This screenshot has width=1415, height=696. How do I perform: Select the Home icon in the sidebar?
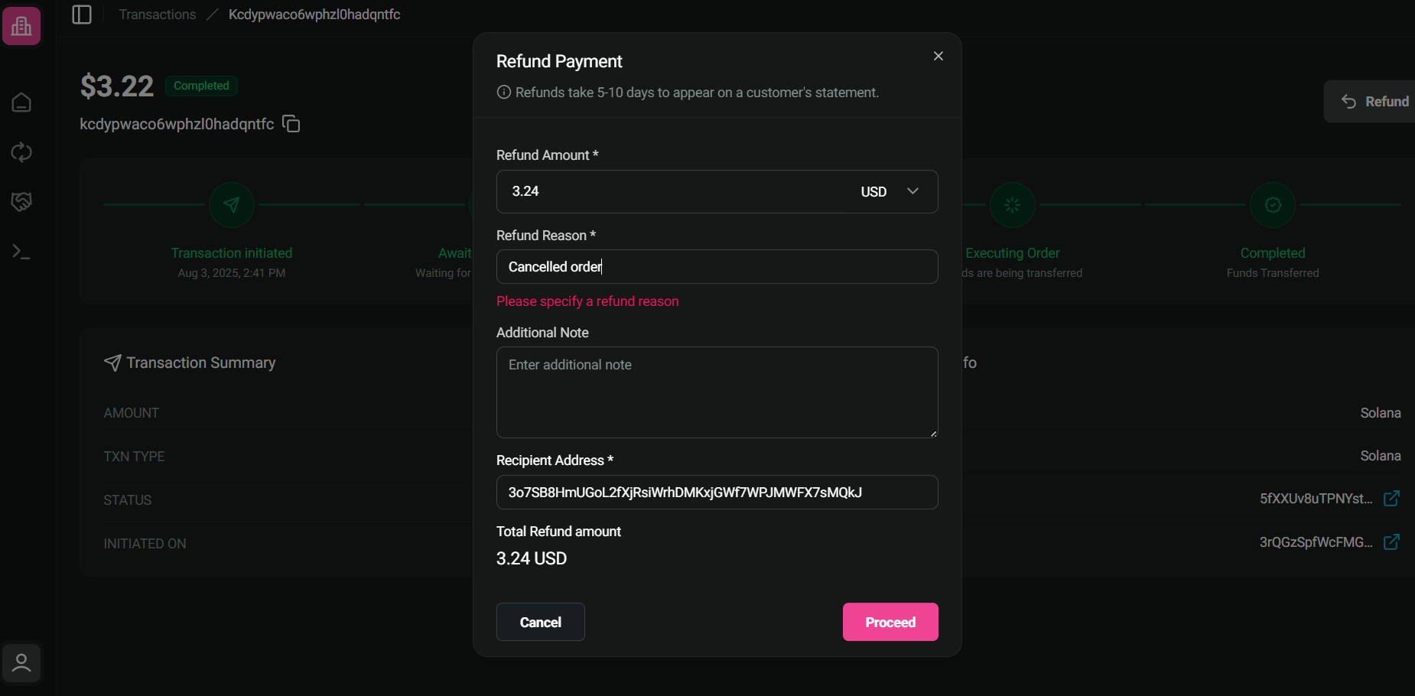click(x=21, y=102)
